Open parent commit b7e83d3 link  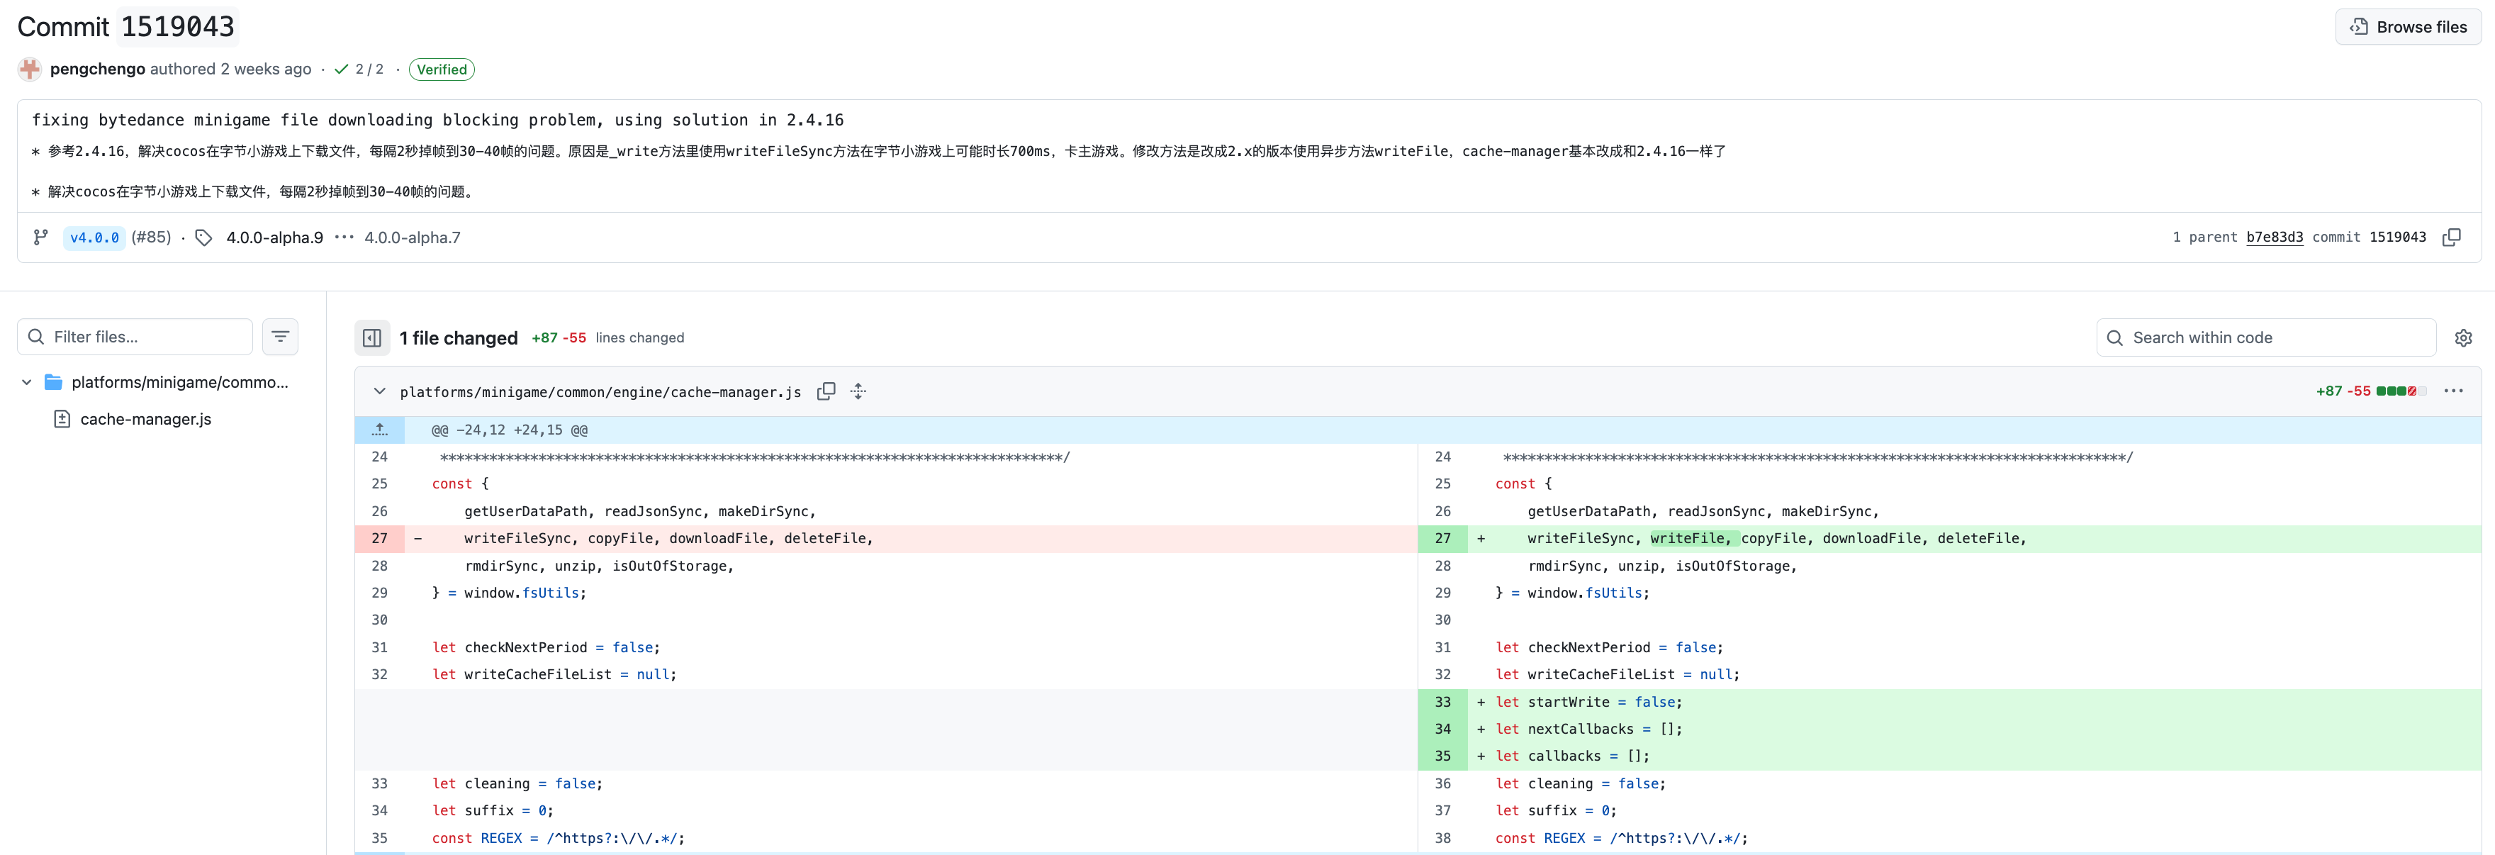click(x=2274, y=238)
